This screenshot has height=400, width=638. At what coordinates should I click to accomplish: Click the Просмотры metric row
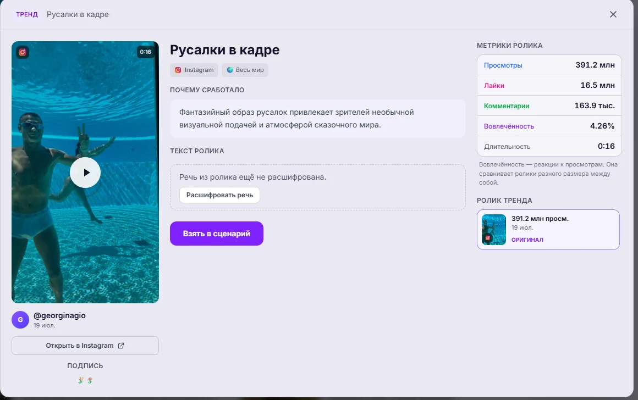[x=549, y=65]
